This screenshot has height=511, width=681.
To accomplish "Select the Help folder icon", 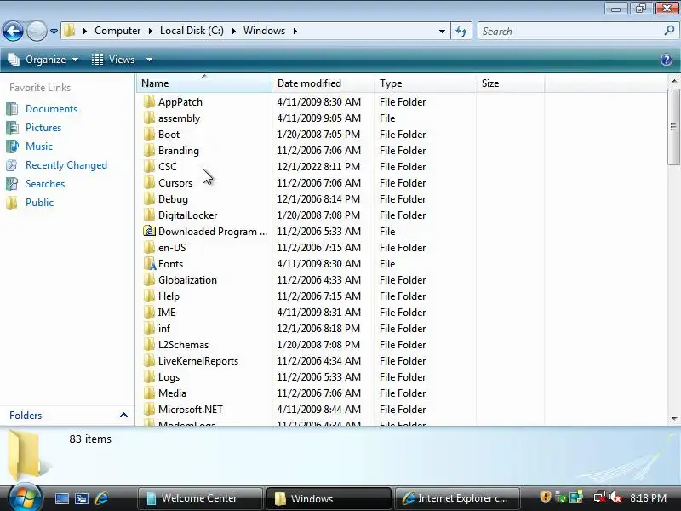I will click(149, 296).
